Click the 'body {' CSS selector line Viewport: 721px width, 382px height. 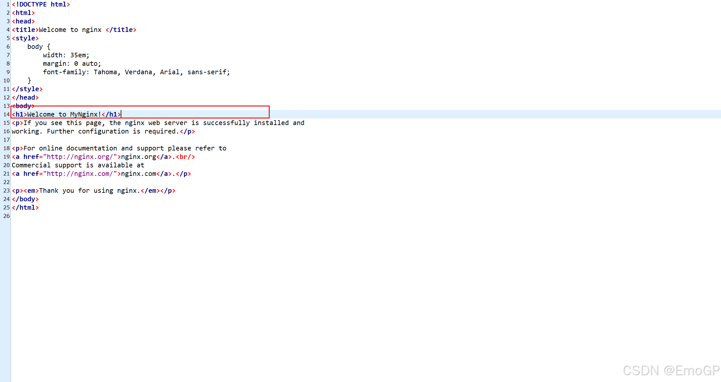[x=39, y=47]
